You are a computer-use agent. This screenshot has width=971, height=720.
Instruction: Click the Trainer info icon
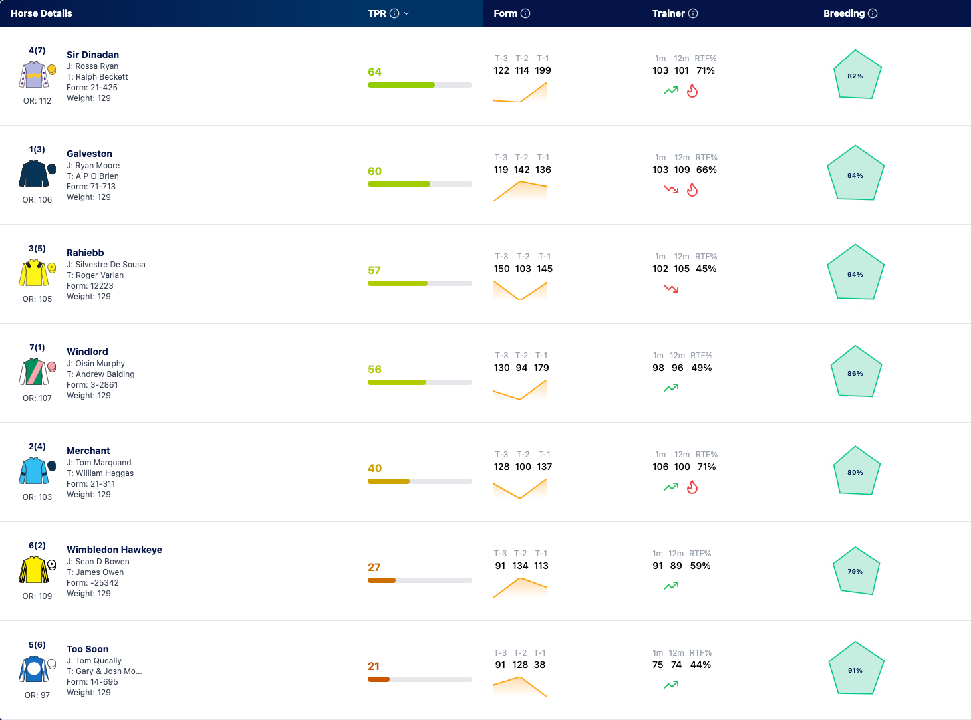693,13
